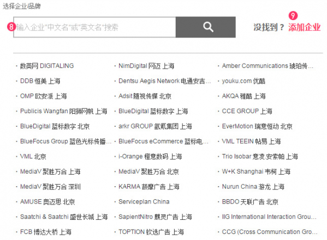Screen dimensions: 327x240
Task: Choose youku.com 优酷
Action: click(x=243, y=81)
